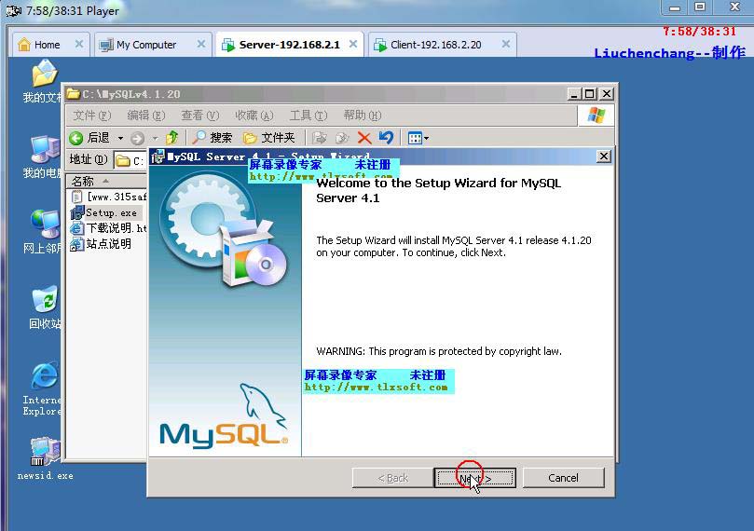Click the green 后退 back arrow icon
The height and width of the screenshot is (531, 754).
76,139
